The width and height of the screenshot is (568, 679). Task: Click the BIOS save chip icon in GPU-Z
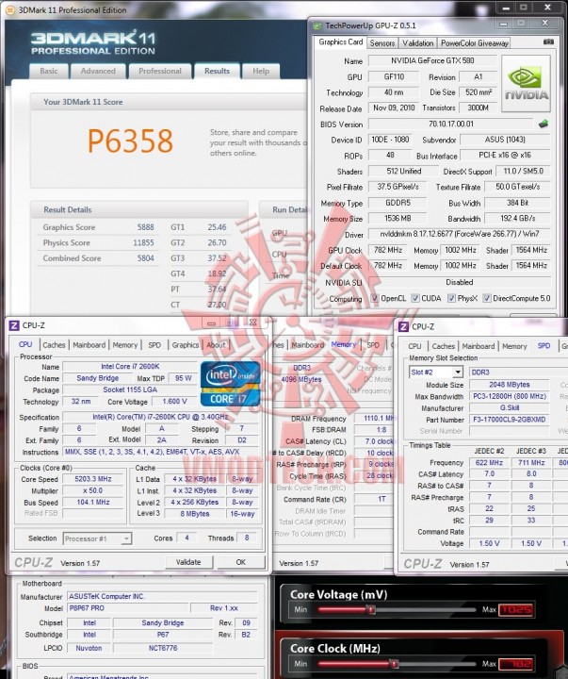[x=544, y=124]
